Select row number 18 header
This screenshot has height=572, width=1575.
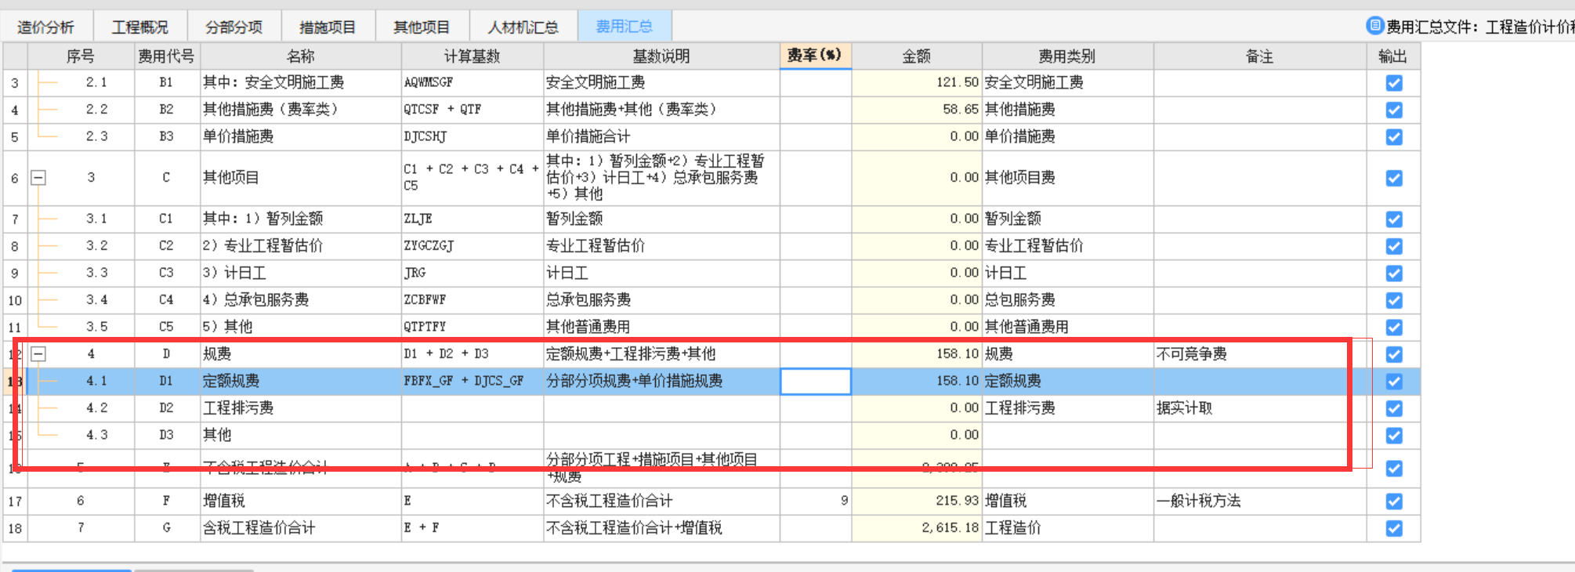point(15,528)
